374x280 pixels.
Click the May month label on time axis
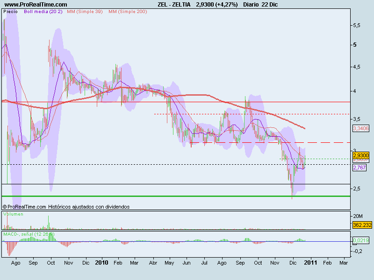(x=169, y=263)
